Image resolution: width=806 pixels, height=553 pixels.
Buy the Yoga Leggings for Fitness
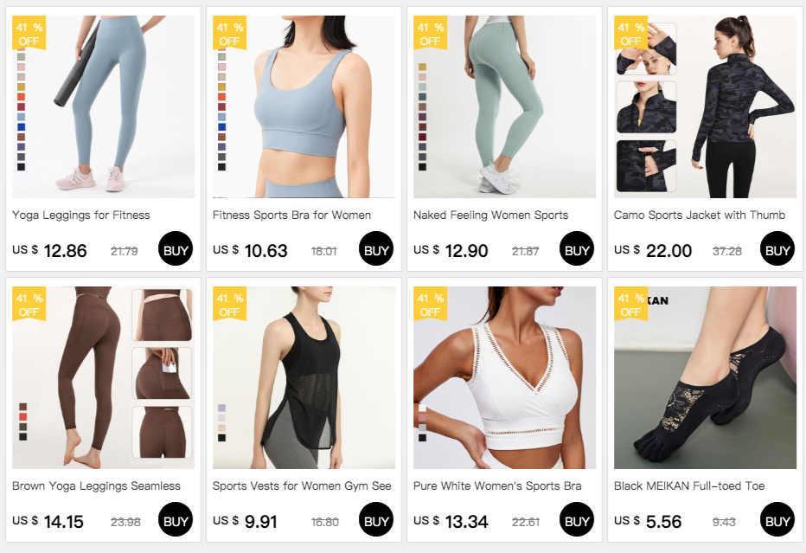176,249
